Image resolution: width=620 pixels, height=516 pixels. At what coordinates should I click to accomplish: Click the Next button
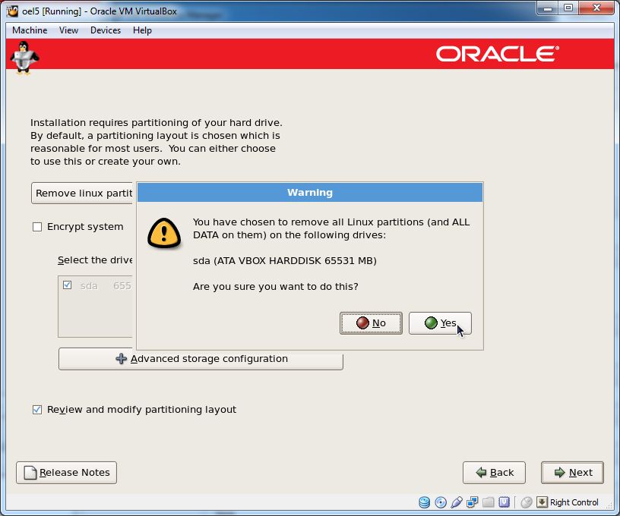[x=573, y=473]
